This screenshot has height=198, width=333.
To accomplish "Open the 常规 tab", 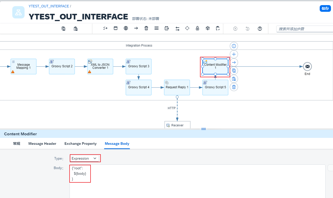I will click(x=17, y=144).
